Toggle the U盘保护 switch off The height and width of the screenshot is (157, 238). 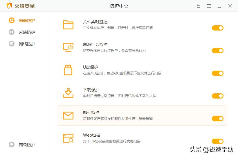217,73
